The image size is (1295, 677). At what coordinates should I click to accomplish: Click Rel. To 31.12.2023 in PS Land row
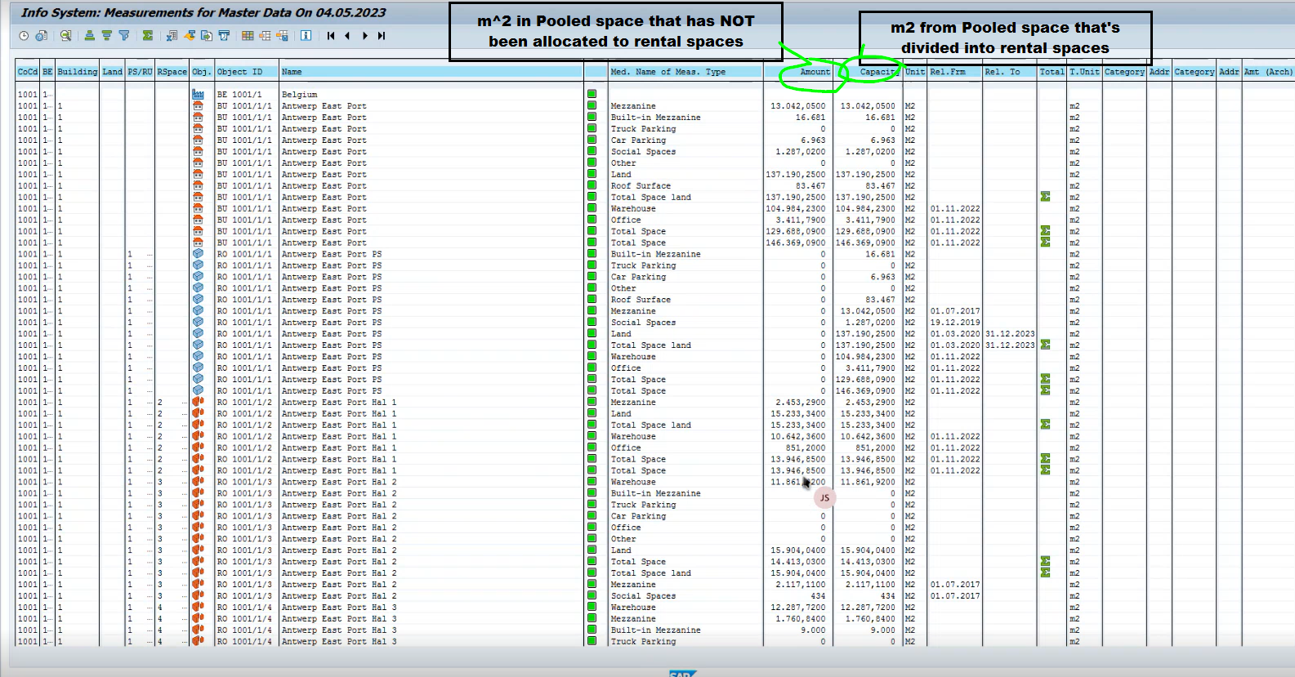(1010, 334)
